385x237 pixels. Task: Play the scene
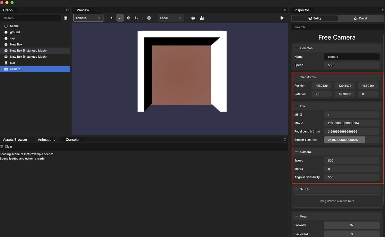(x=282, y=18)
